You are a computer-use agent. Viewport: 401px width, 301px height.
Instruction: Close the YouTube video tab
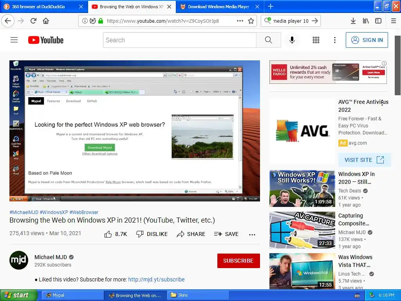169,7
